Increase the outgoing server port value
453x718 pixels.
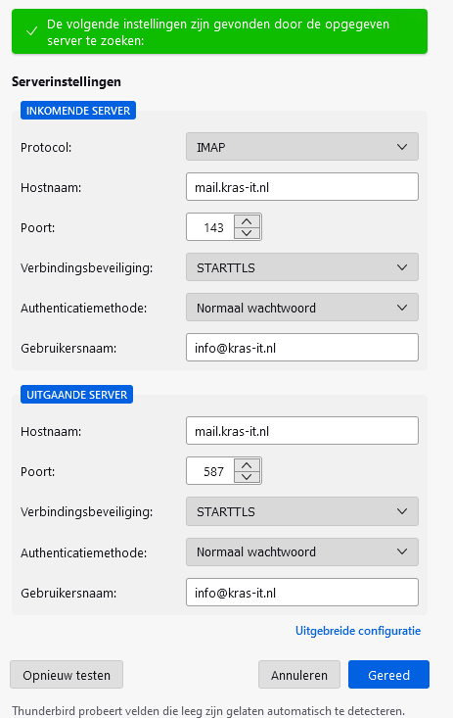tap(247, 465)
